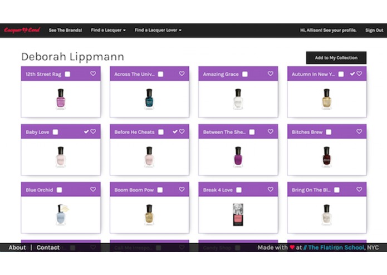The image size is (387, 275).
Task: Check the 12th Street Rag checkbox
Action: [x=67, y=74]
